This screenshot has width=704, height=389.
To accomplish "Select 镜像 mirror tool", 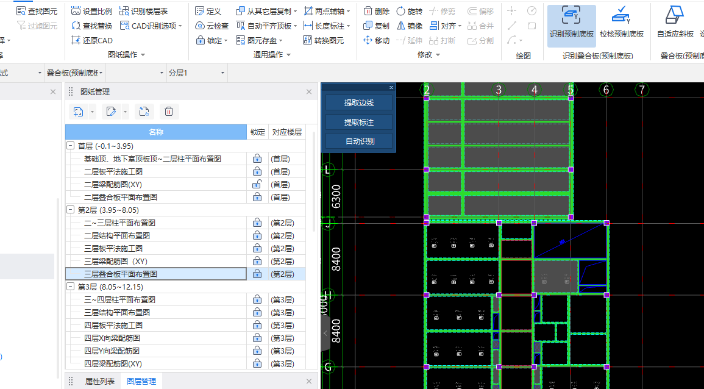I will click(x=410, y=26).
